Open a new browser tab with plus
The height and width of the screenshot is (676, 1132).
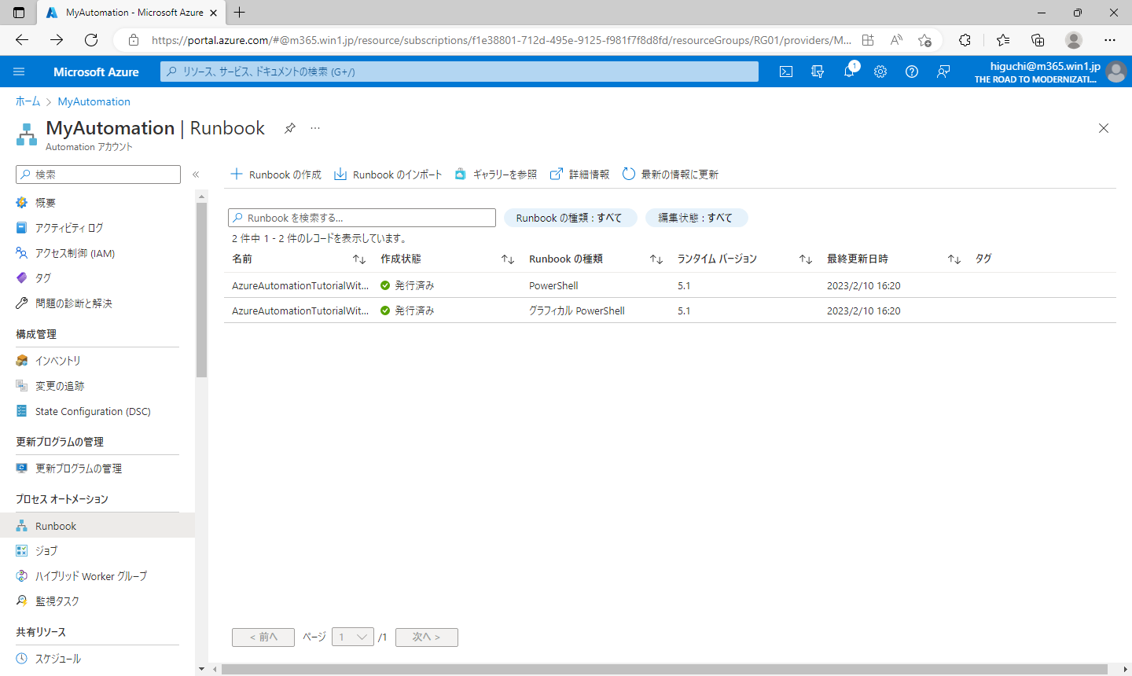click(239, 13)
